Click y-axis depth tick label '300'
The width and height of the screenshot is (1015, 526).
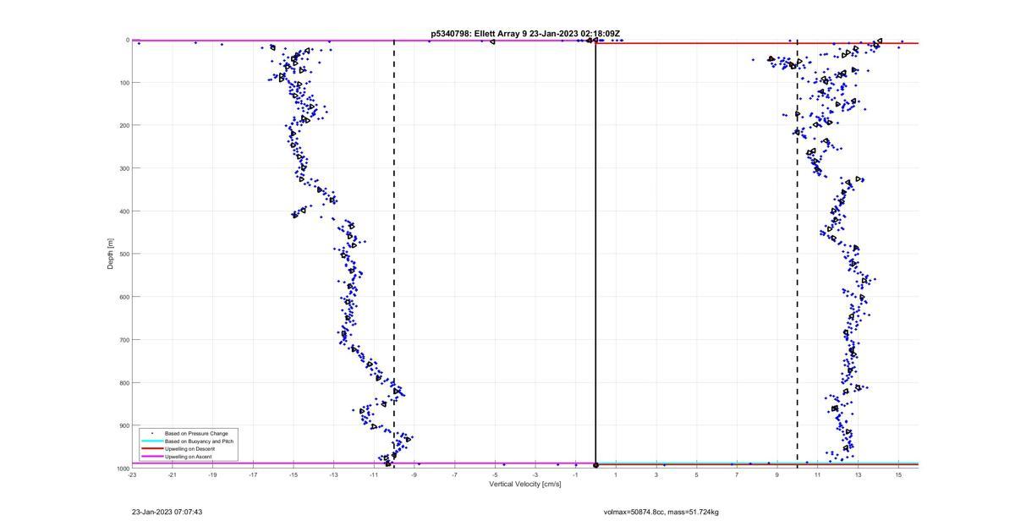tap(123, 168)
